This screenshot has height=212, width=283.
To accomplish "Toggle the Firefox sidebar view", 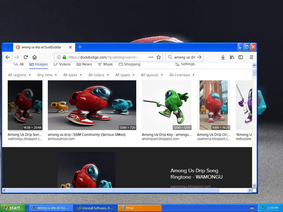I will click(x=241, y=57).
